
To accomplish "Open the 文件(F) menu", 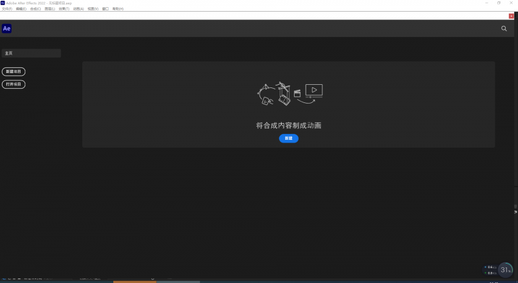I will [7, 9].
